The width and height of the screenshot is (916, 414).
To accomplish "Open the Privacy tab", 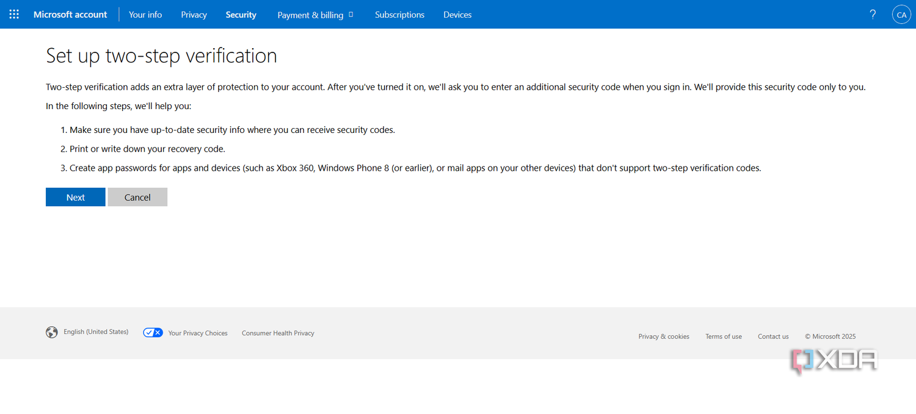I will point(194,14).
